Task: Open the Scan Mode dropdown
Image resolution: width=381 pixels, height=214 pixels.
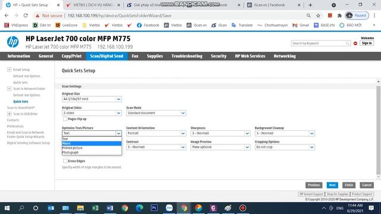Action: point(156,113)
